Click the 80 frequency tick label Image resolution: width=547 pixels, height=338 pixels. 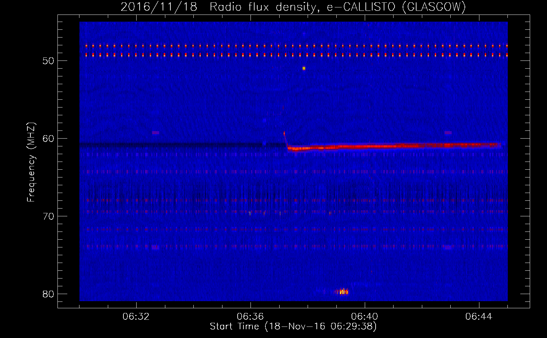click(x=48, y=294)
